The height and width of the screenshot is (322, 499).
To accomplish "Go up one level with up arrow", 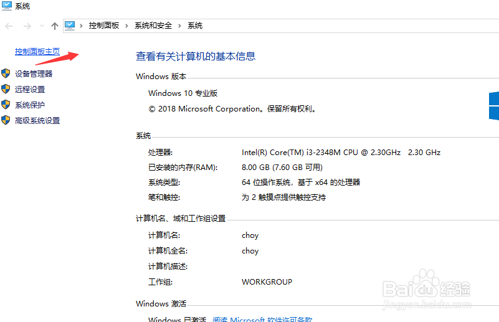I will pyautogui.click(x=55, y=26).
